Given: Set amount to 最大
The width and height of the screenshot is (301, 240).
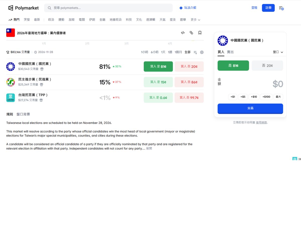Looking at the screenshot, I should (278, 97).
